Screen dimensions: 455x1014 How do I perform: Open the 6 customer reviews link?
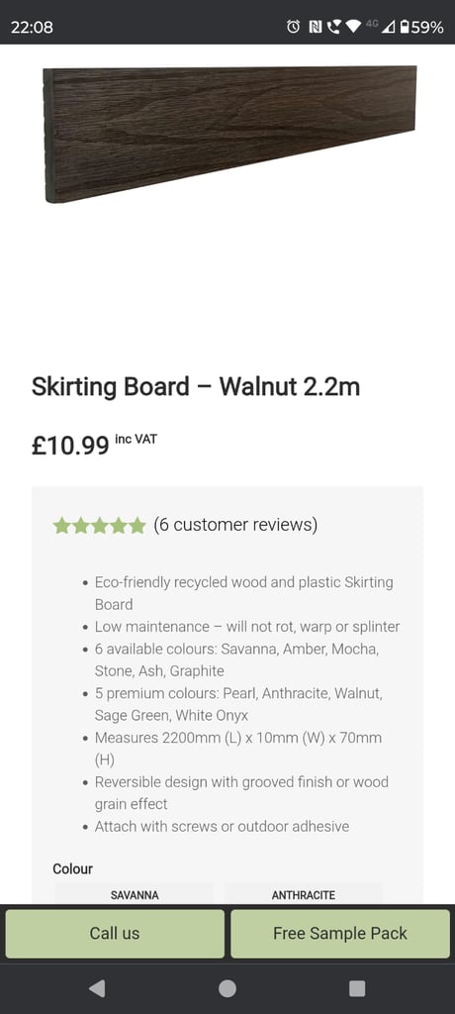[235, 525]
